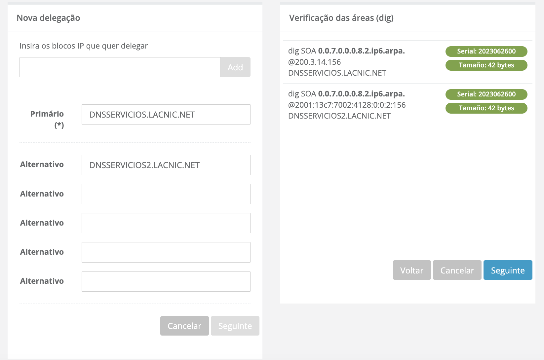Select the dig result for @200.3.14.156
Image resolution: width=544 pixels, height=360 pixels.
pos(346,62)
